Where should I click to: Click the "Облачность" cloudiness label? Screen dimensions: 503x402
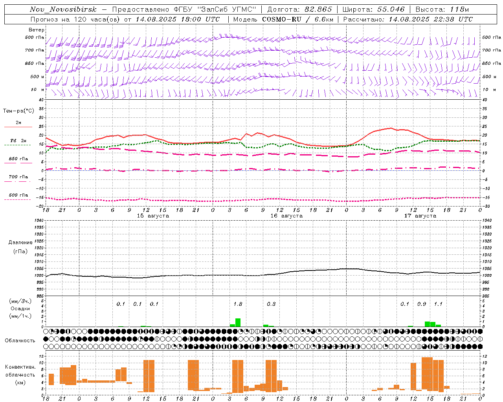20,341
